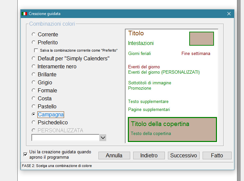
Task: Pick the Pastello color scheme
Action: tap(33, 106)
